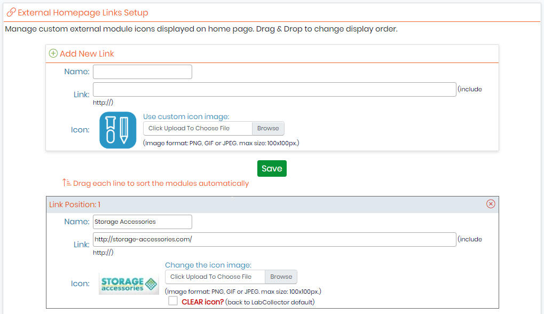Viewport: 544px width, 314px height.
Task: Click the storage-accessories.com link field
Action: tap(274, 239)
